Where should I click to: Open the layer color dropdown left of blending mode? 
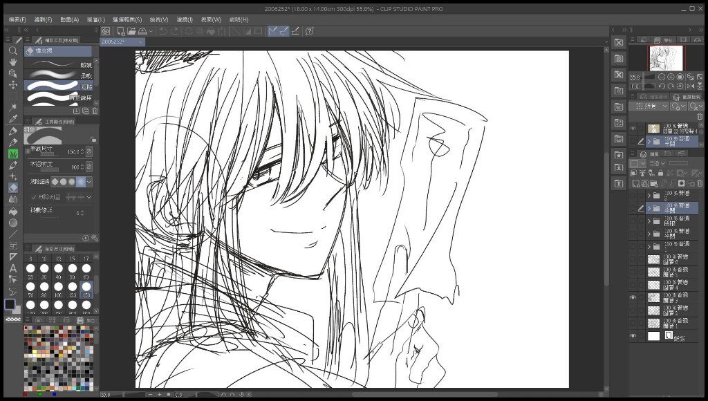tap(638, 163)
